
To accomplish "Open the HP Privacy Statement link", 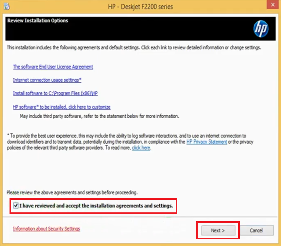I will click(207, 142).
